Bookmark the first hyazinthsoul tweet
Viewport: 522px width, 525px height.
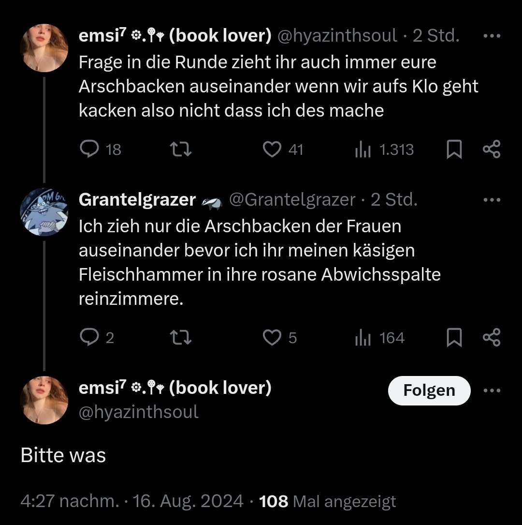coord(453,150)
